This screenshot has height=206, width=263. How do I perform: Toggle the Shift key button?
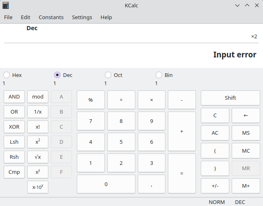(x=230, y=98)
